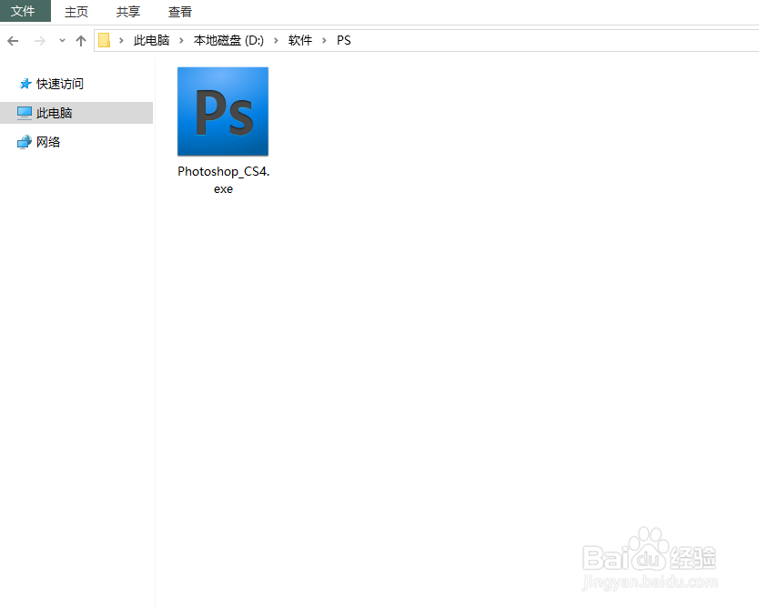Open 网络 from the sidebar icon
The image size is (759, 608).
pyautogui.click(x=25, y=141)
